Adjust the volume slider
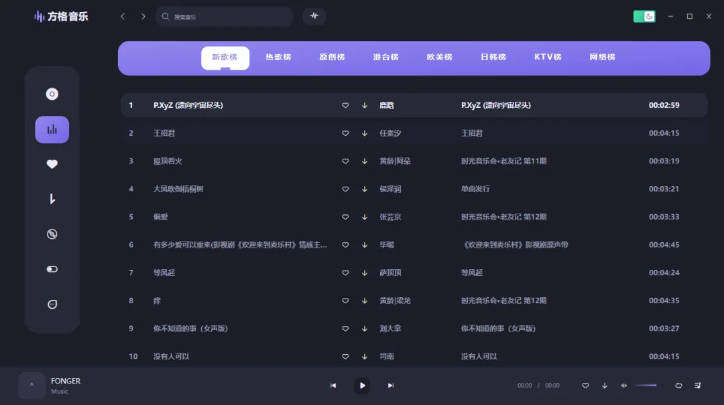The width and height of the screenshot is (724, 405). click(648, 386)
